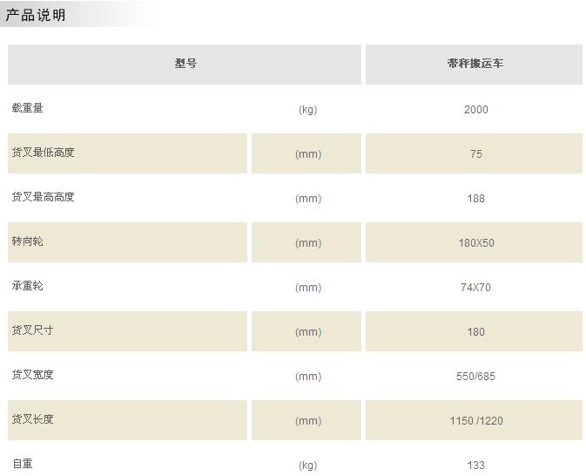Select the 货叉最高高度 label
586x476 pixels.
pyautogui.click(x=43, y=197)
